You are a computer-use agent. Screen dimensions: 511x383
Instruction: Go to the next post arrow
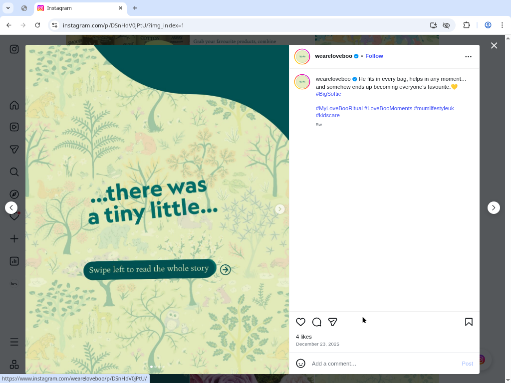(494, 207)
